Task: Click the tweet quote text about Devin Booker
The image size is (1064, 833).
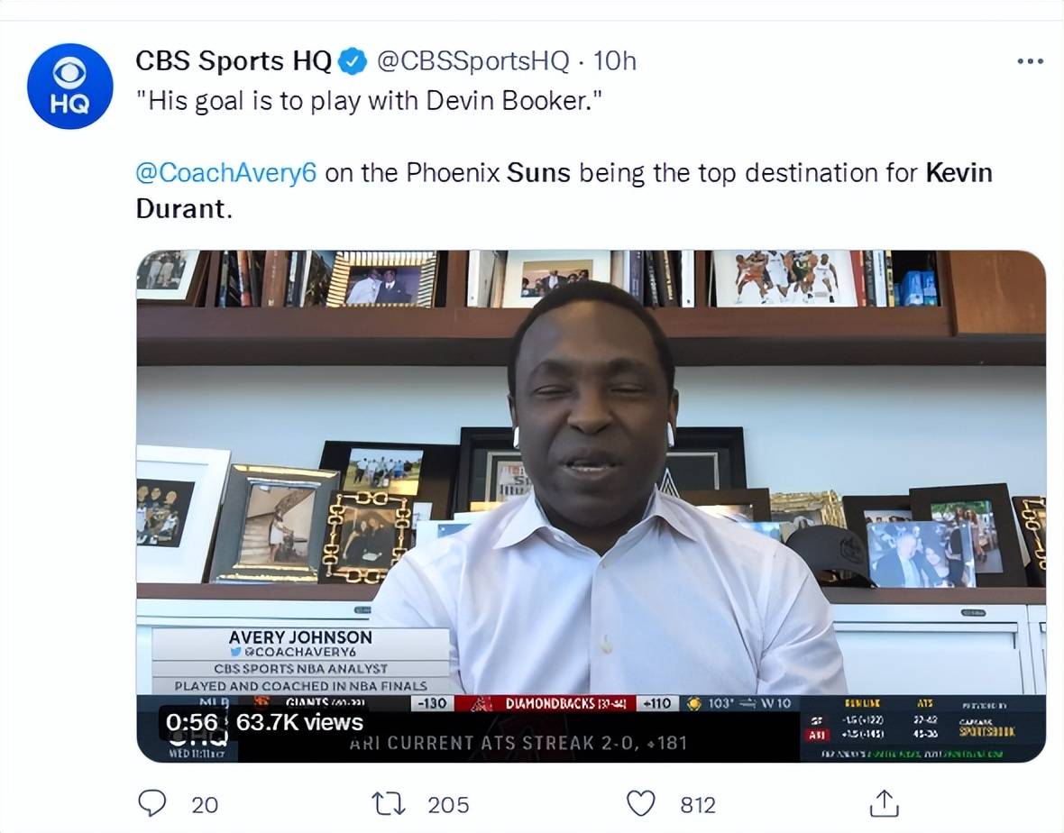Action: point(369,101)
